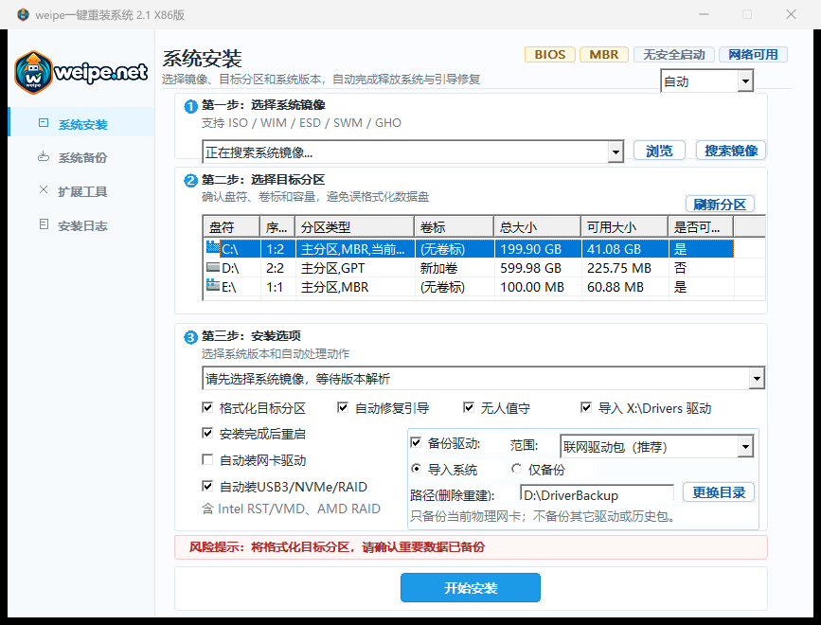Click the E:\ drive icon in partition list
The image size is (821, 625).
coord(212,286)
